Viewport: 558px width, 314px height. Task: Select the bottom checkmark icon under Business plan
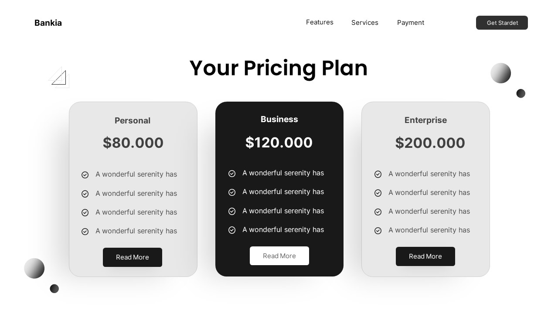[232, 230]
